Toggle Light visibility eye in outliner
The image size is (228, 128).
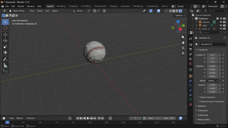tap(221, 25)
